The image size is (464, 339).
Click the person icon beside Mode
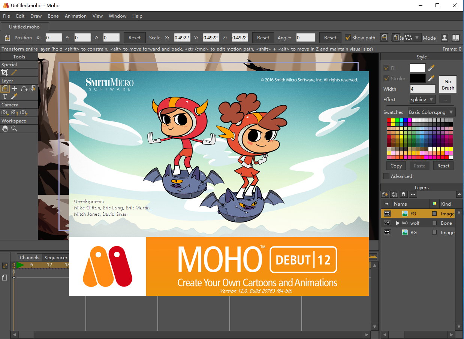click(x=445, y=37)
